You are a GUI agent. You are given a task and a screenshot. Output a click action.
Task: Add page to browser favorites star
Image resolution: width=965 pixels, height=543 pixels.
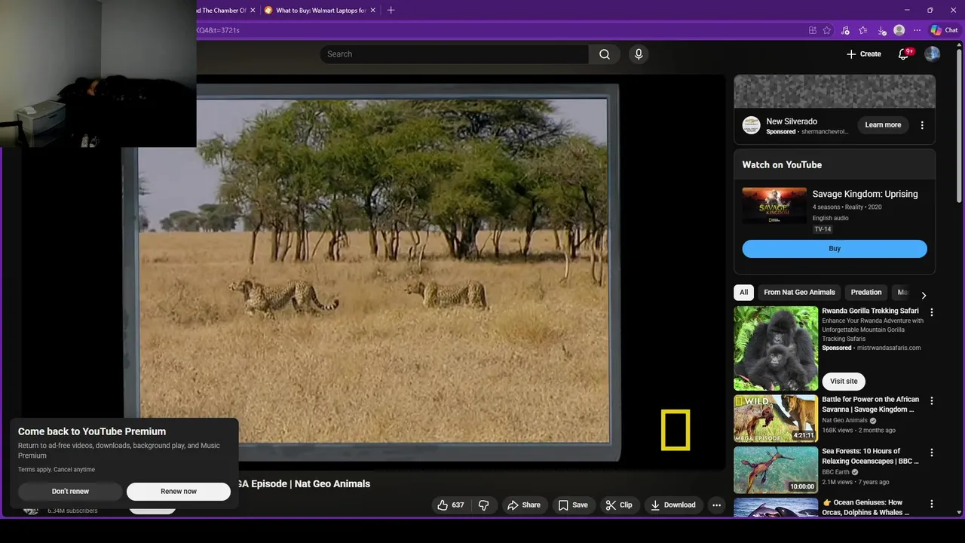[x=827, y=30]
